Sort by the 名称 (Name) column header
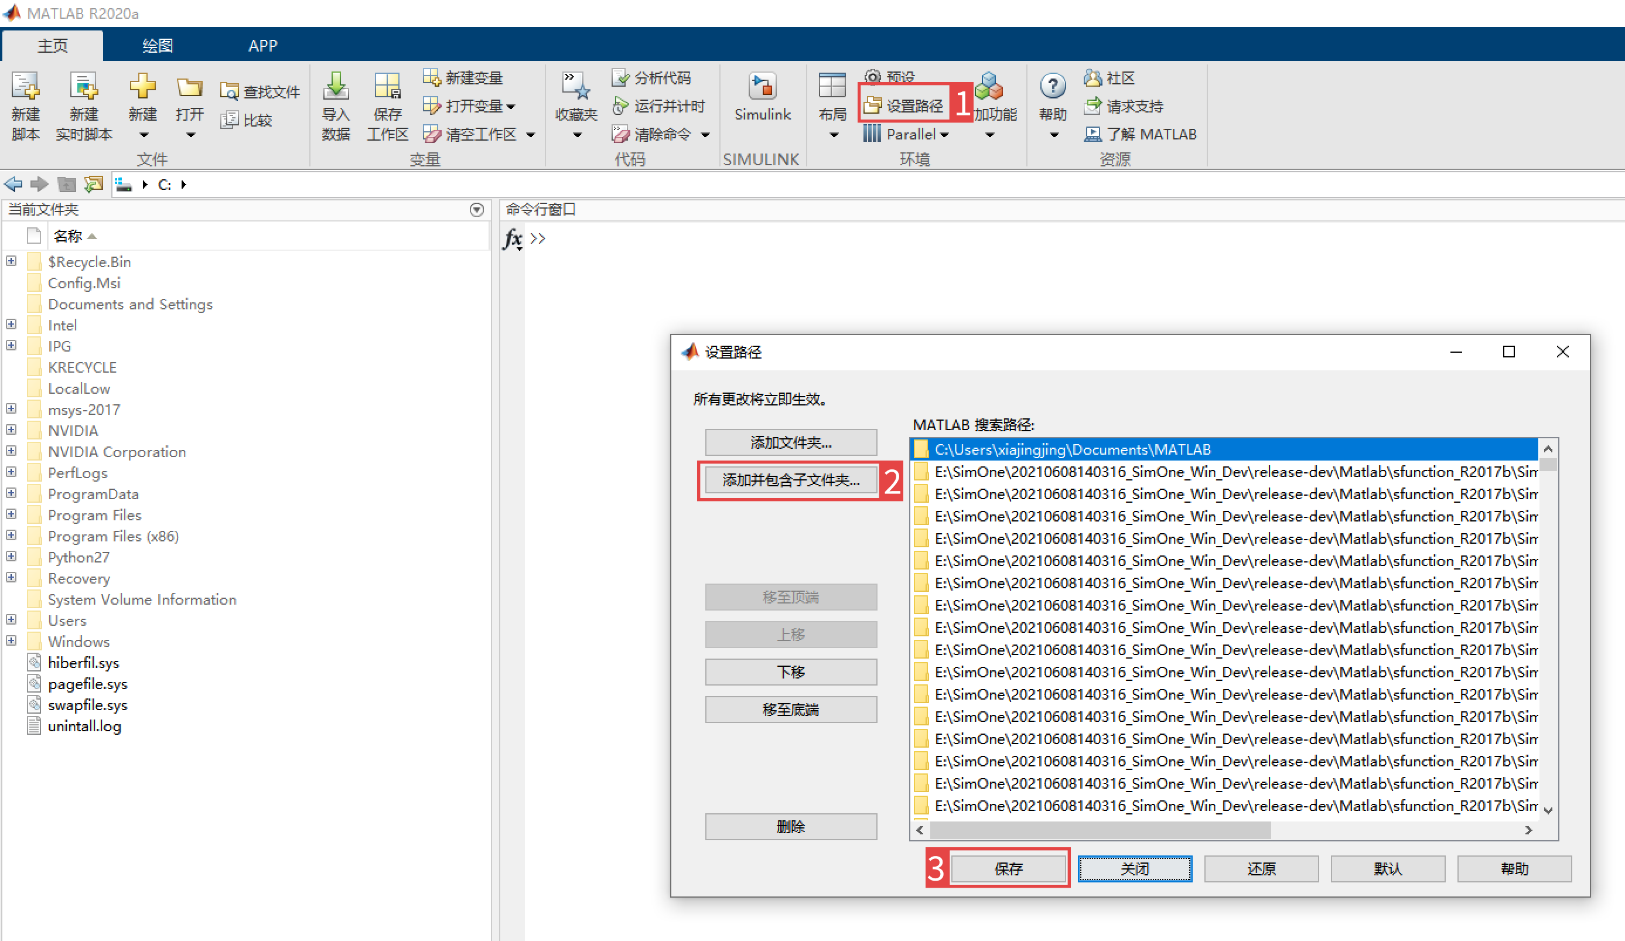This screenshot has height=941, width=1625. [x=68, y=236]
